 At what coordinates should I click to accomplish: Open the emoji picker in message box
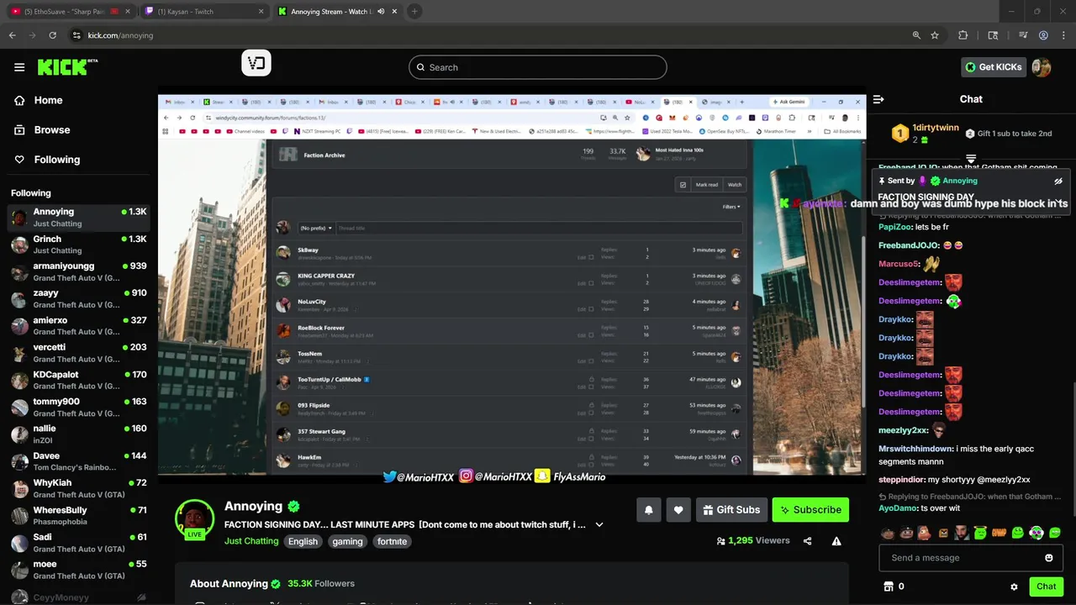[1048, 558]
